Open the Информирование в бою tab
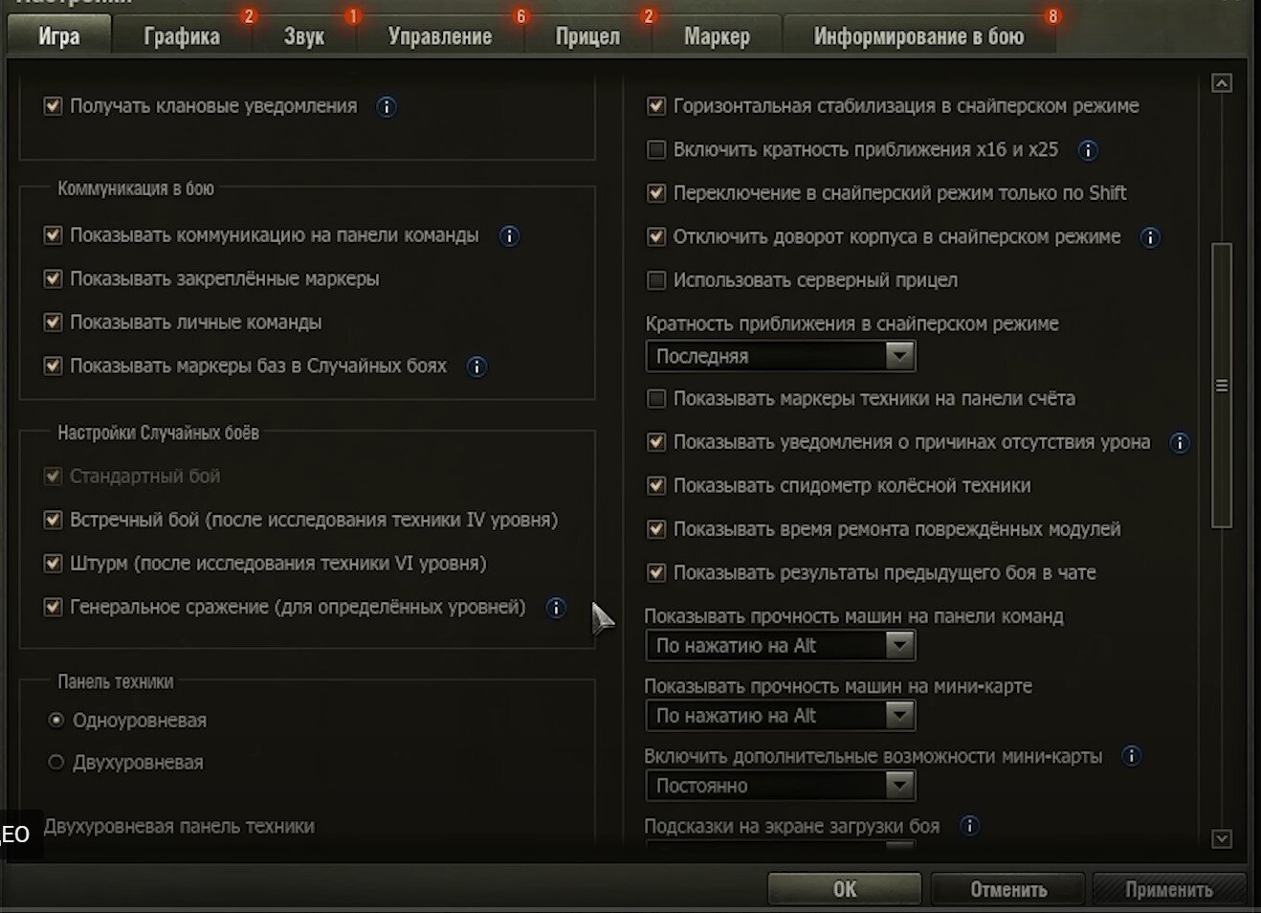This screenshot has height=913, width=1261. [x=918, y=36]
